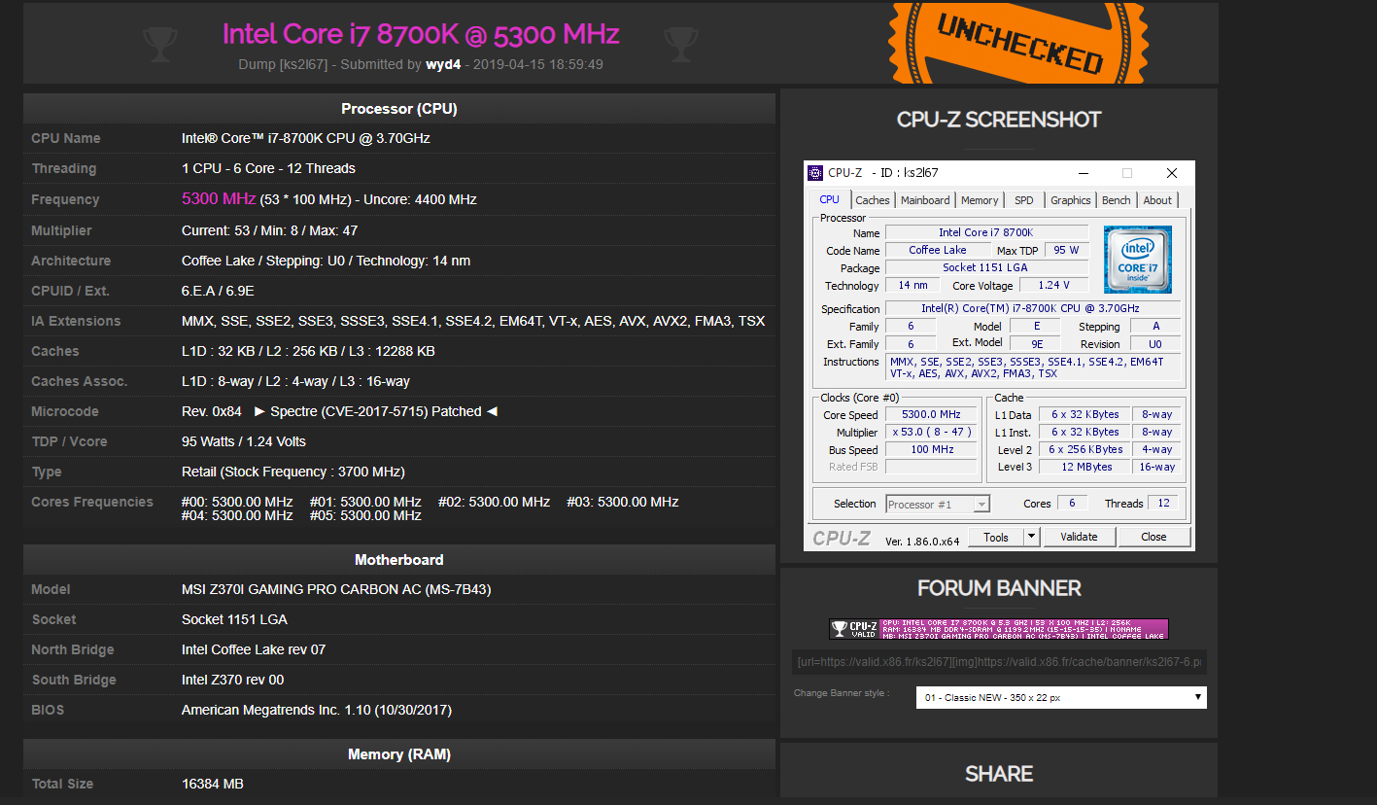This screenshot has height=805, width=1377.
Task: Click the Type value Retail stock frequency
Action: coord(293,472)
